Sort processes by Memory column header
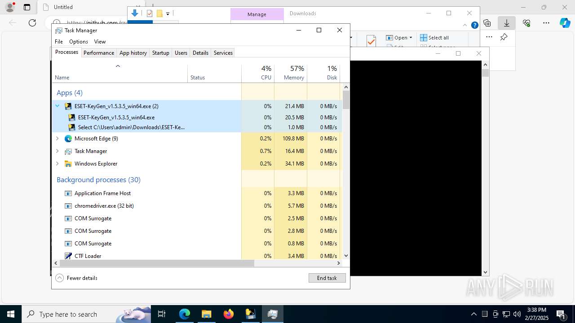575x323 pixels. (x=291, y=73)
